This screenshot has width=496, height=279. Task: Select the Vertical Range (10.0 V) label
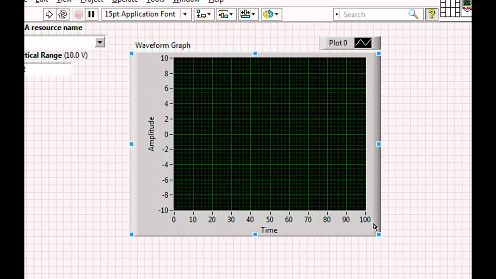56,55
